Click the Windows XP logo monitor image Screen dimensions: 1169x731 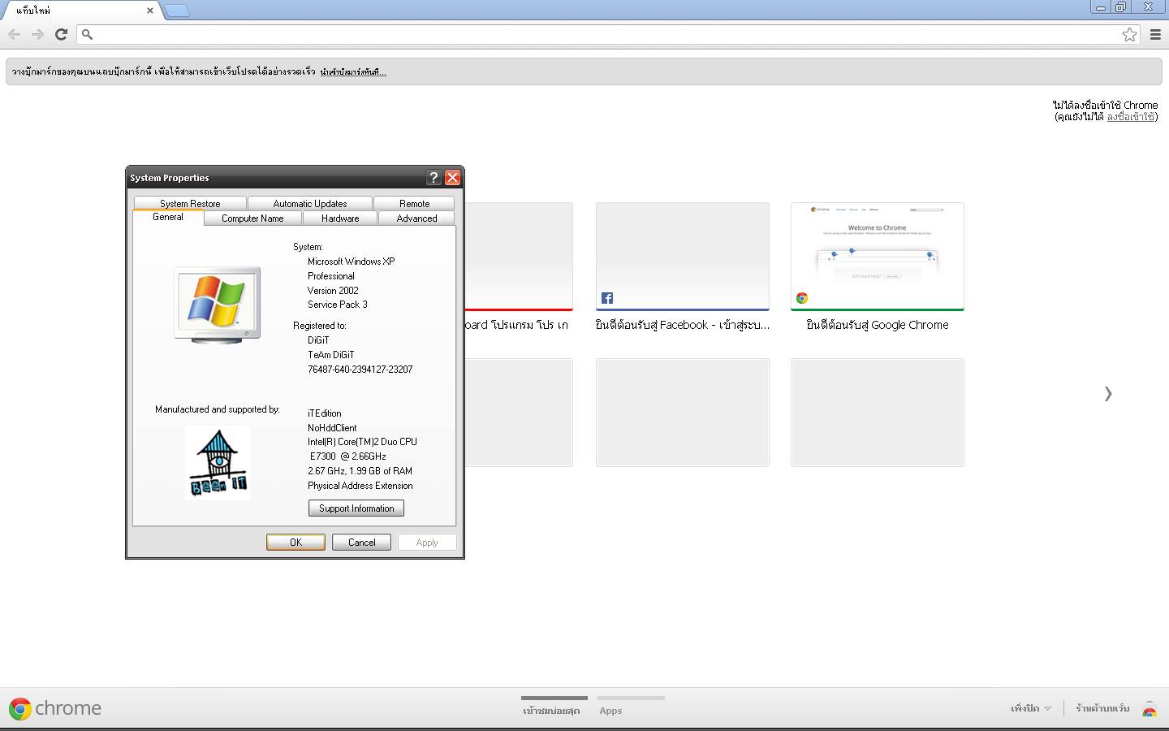click(218, 305)
